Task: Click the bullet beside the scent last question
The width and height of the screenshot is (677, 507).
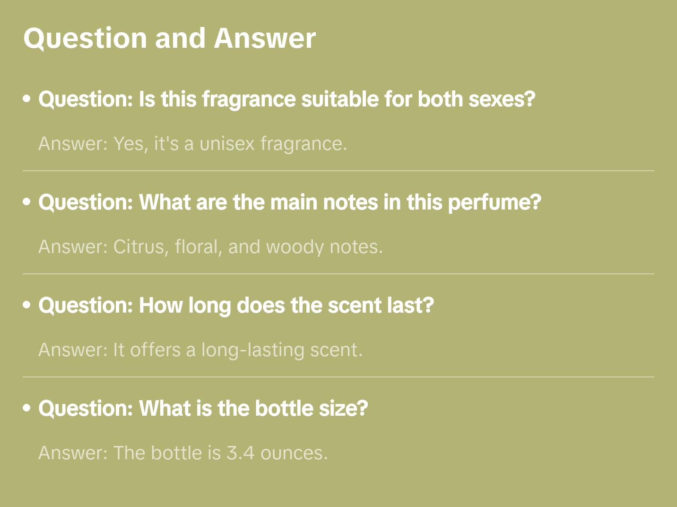Action: (x=27, y=306)
